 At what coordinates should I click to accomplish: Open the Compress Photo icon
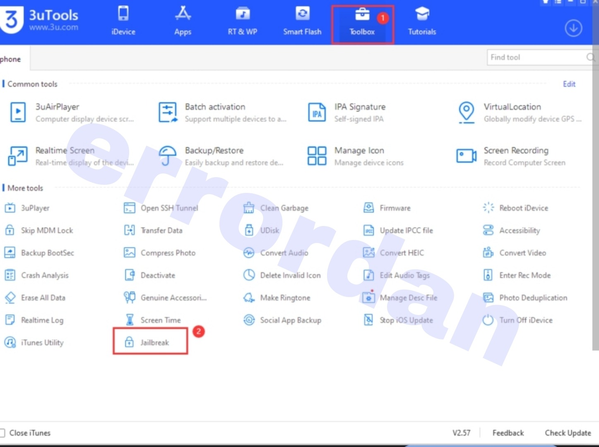pos(130,252)
